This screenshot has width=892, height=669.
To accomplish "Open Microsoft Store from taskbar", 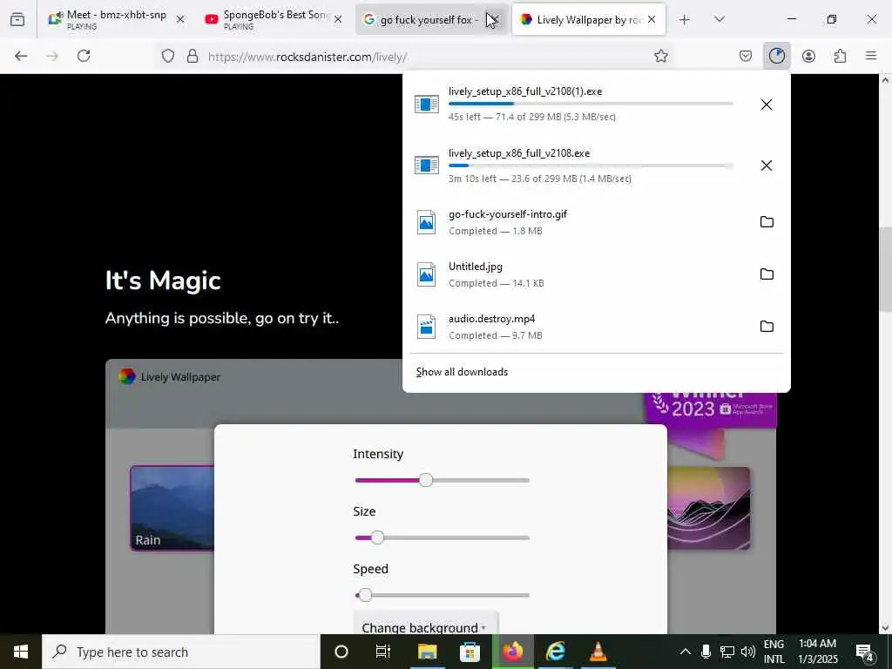I will (x=470, y=652).
